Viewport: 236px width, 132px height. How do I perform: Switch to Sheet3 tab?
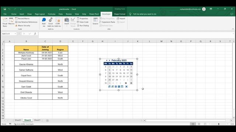[x=18, y=120]
